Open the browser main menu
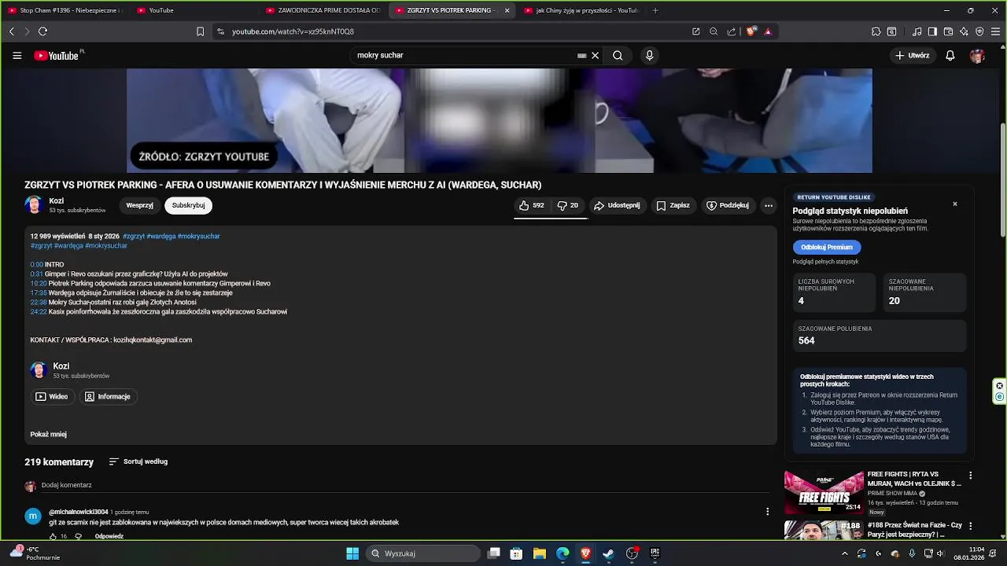 coord(996,31)
